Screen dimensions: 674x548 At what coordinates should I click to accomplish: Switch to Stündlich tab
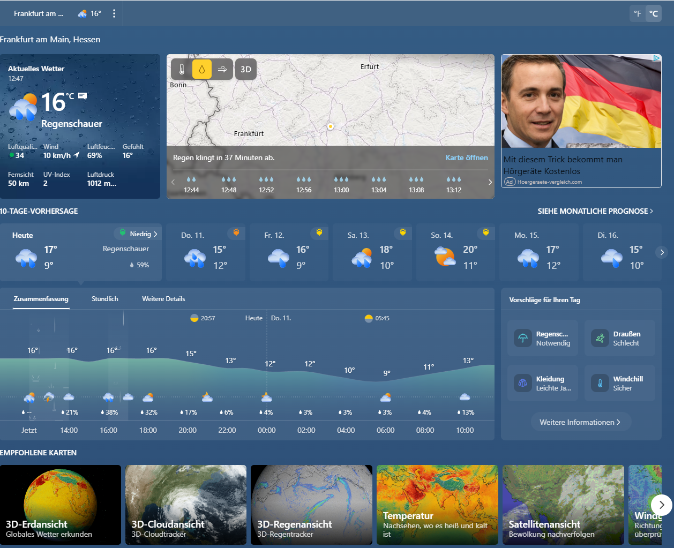pos(105,299)
